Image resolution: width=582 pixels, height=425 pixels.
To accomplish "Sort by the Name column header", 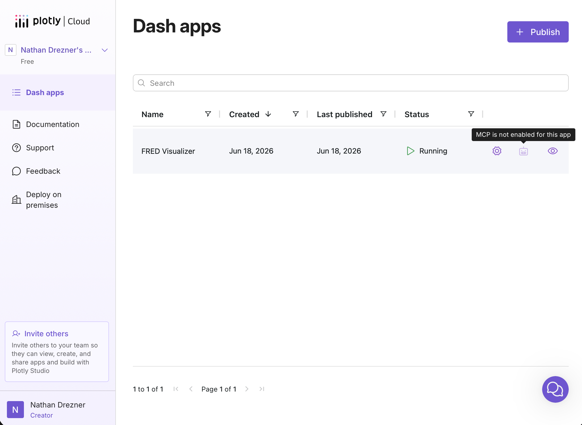I will click(x=153, y=114).
